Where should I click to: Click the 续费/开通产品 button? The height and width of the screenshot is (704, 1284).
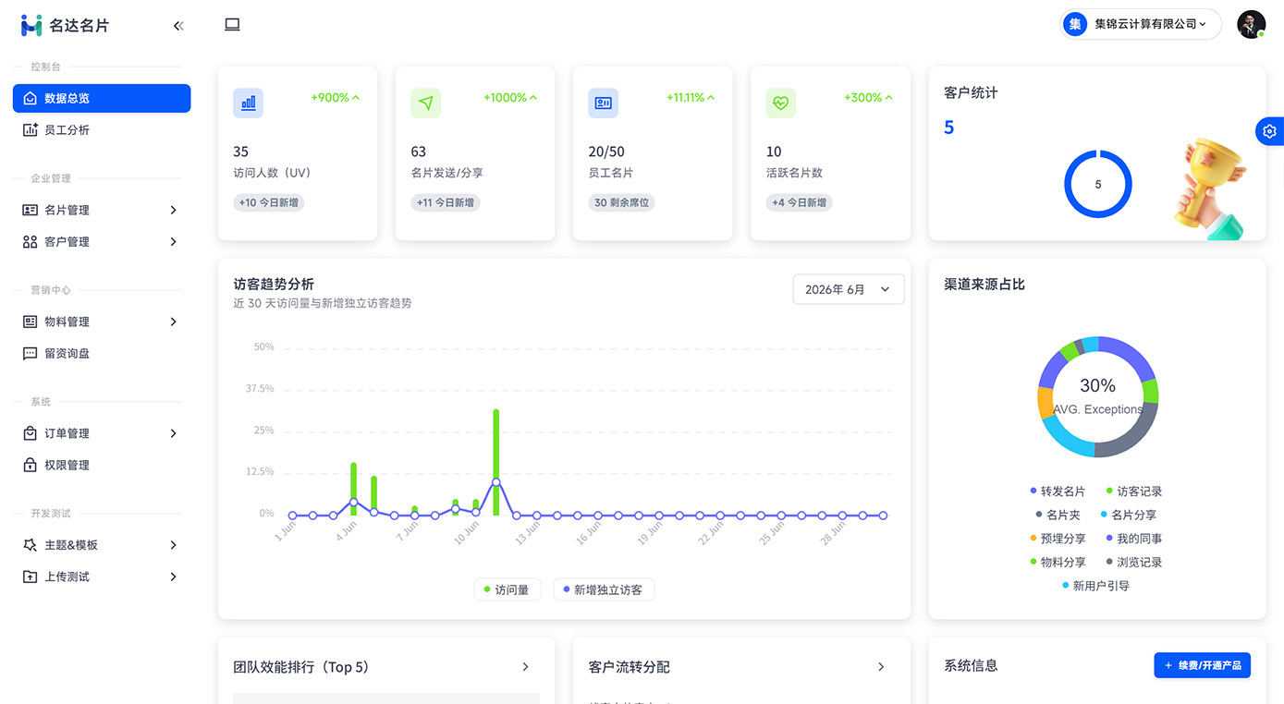coord(1202,665)
